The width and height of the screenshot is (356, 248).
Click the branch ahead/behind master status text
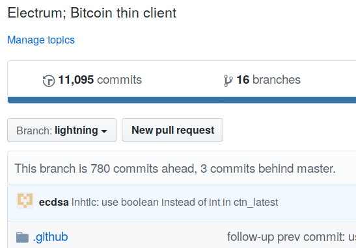(x=175, y=169)
